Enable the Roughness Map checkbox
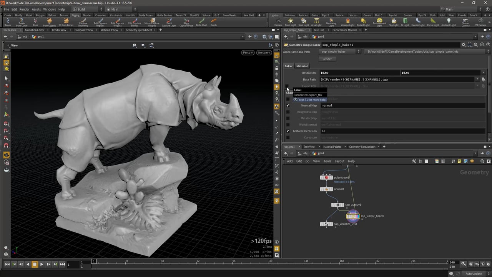The height and width of the screenshot is (277, 492). 288,112
